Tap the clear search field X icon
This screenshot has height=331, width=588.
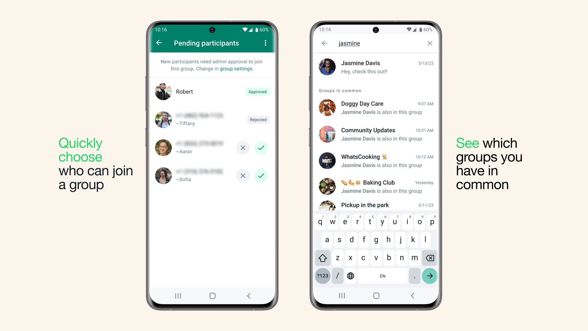430,43
